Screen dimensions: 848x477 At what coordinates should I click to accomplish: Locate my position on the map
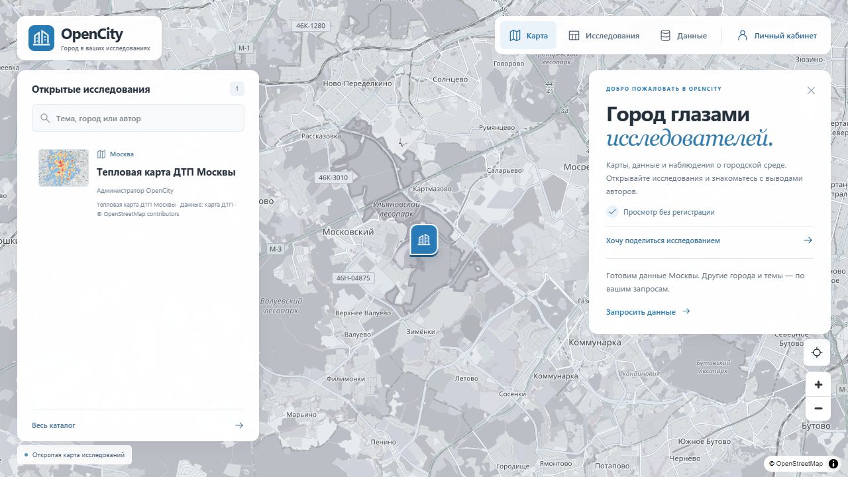click(x=817, y=352)
